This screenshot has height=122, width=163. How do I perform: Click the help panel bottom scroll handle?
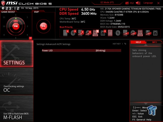[x=146, y=103]
